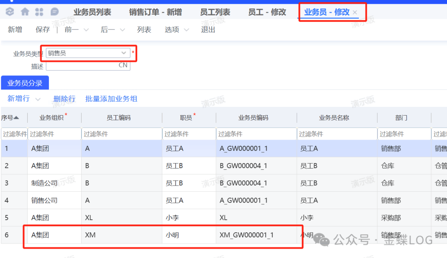This screenshot has width=447, height=258.
Task: Click the home icon in top bar
Action: coord(25,12)
